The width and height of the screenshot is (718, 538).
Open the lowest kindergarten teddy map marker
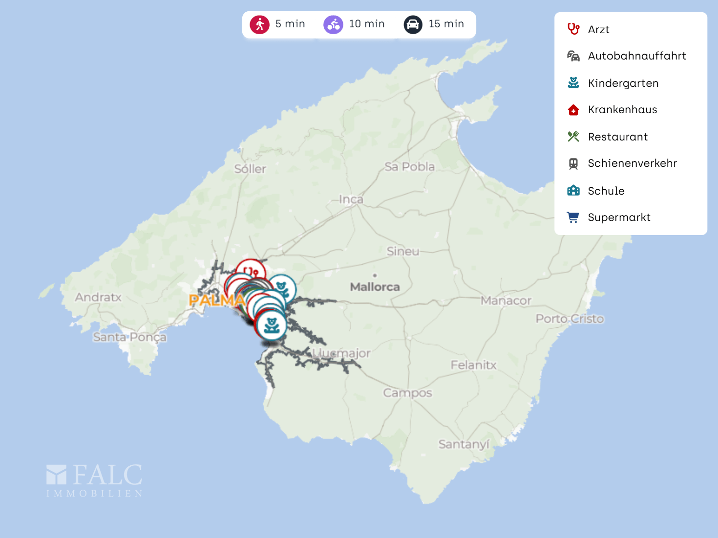click(272, 325)
